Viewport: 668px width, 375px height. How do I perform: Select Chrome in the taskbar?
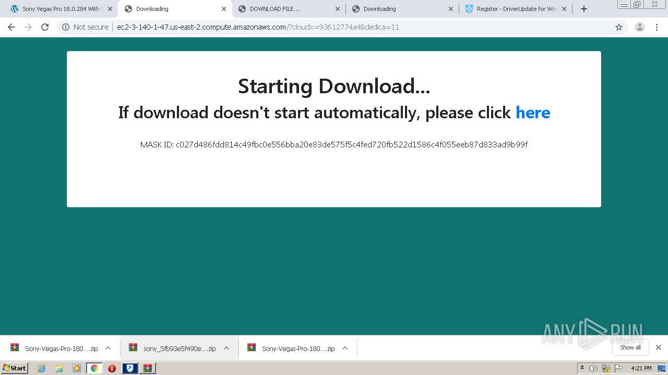pyautogui.click(x=94, y=368)
